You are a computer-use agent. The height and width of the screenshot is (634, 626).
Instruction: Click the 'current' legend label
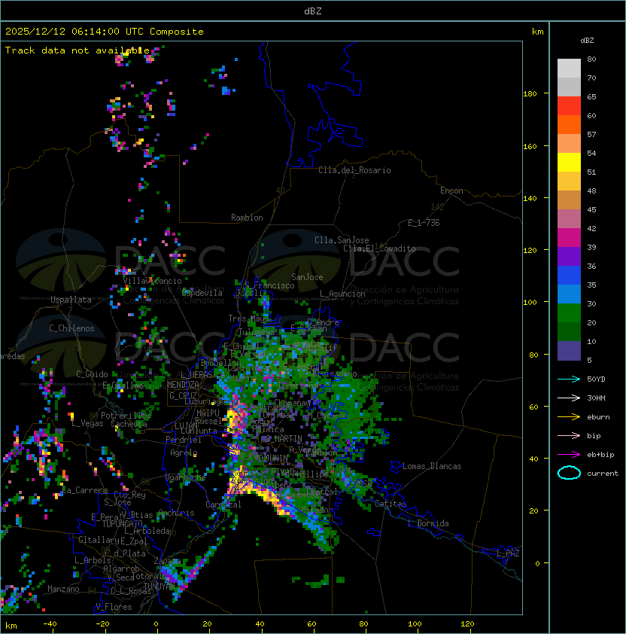[x=603, y=474]
